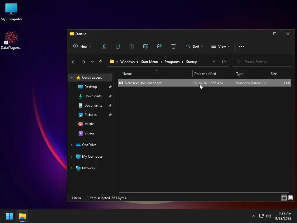Select the DataWagon desktop shortcut
Viewport: 297px width, 223px height.
pyautogui.click(x=11, y=40)
